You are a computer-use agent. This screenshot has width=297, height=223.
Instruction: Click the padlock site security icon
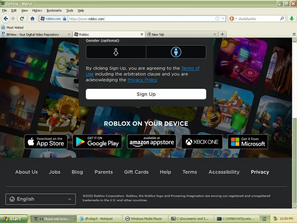coord(65,19)
